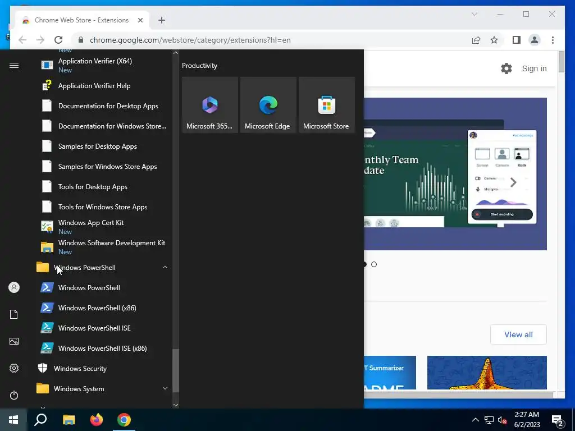This screenshot has height=431, width=575.
Task: Click Chrome's Forward button
Action: pyautogui.click(x=40, y=40)
